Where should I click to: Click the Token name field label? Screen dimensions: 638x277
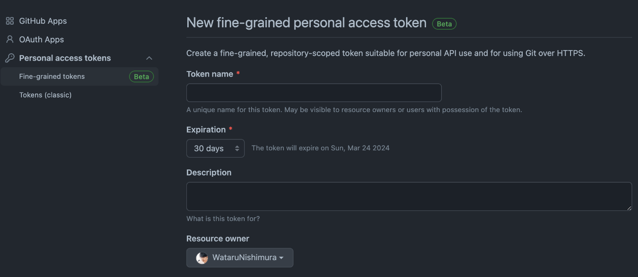coord(210,74)
